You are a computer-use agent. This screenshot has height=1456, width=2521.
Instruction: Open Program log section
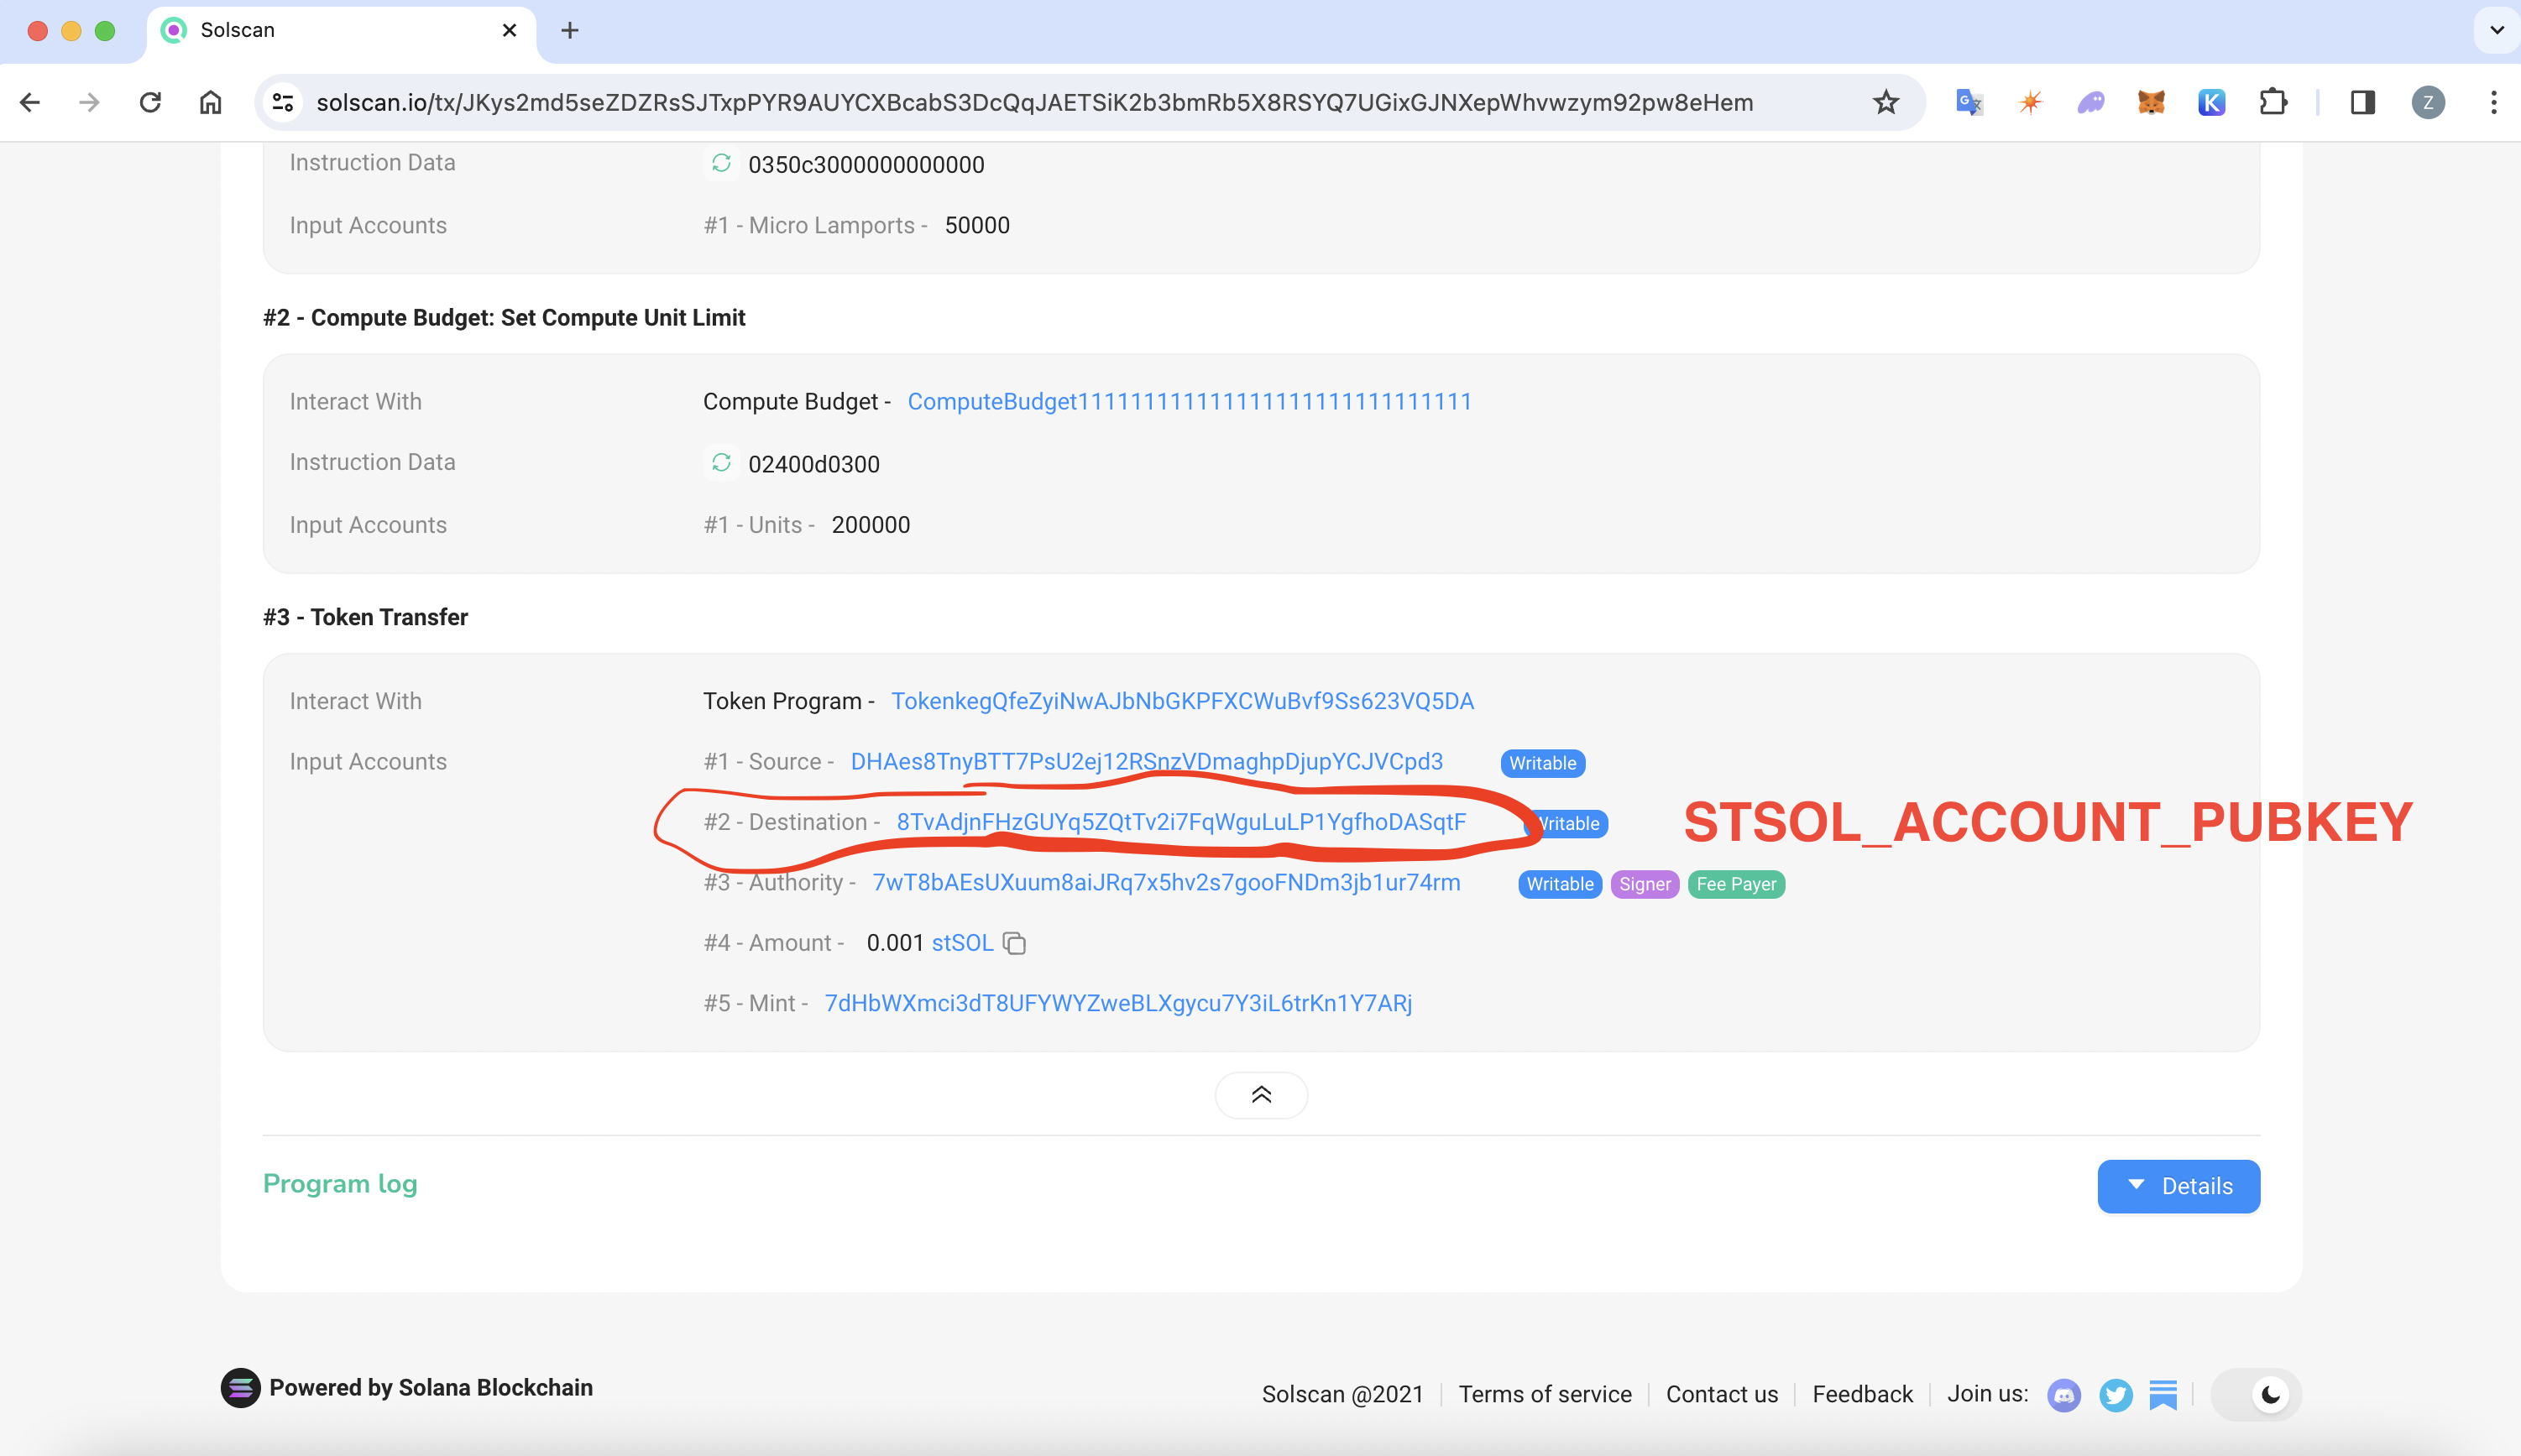(340, 1184)
